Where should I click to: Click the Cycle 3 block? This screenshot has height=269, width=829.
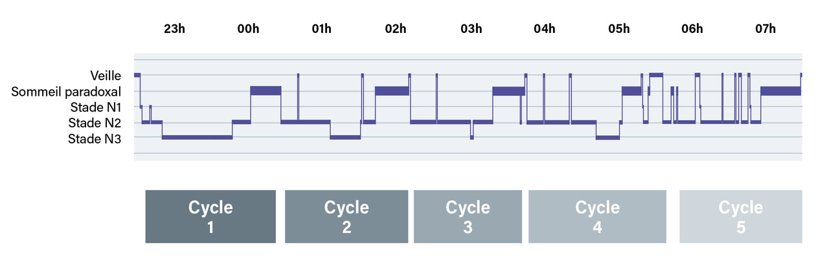tap(468, 217)
